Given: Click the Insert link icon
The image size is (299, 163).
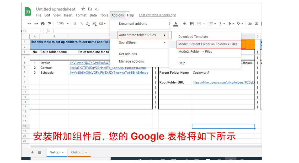Looking at the screenshot, I should tap(250, 24).
